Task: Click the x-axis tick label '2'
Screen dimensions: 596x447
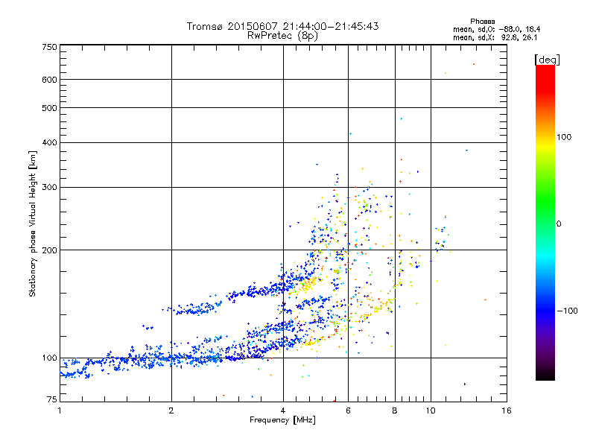Action: pyautogui.click(x=171, y=410)
